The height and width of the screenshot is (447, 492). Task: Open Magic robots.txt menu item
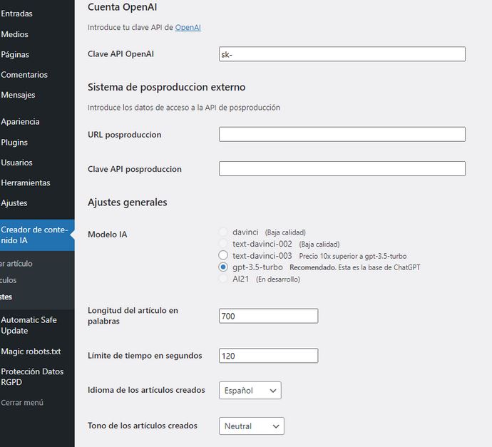31,351
